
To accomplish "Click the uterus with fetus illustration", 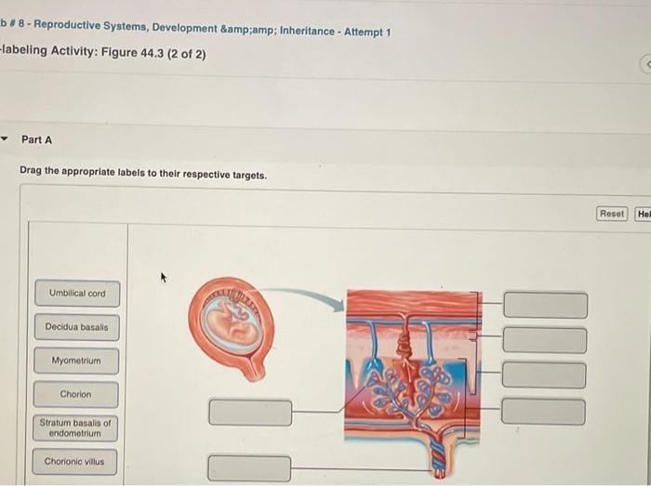I will click(232, 328).
